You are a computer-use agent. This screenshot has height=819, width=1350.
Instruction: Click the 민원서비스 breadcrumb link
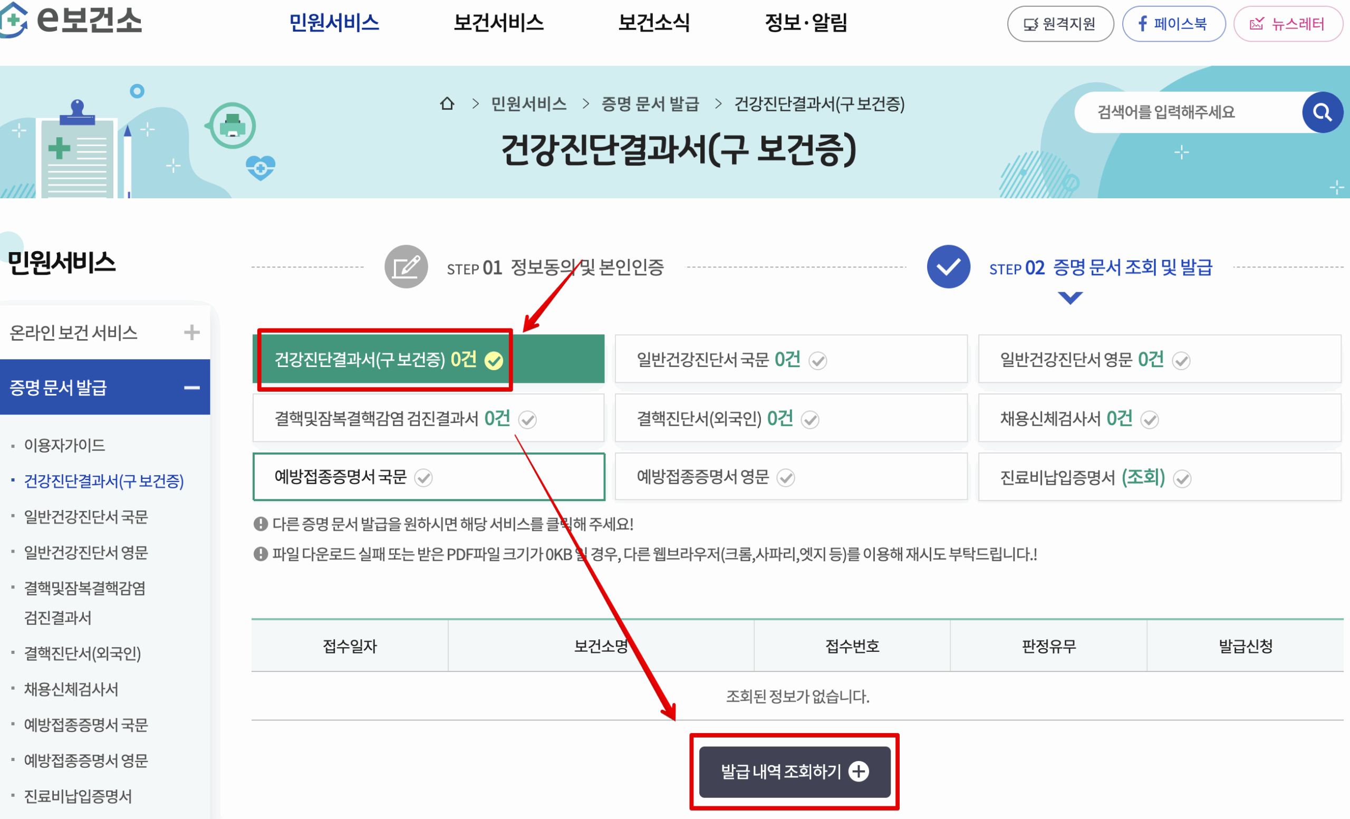529,104
